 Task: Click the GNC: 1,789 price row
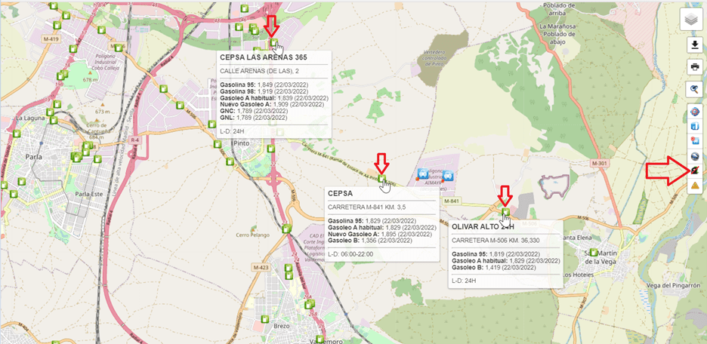(x=253, y=111)
